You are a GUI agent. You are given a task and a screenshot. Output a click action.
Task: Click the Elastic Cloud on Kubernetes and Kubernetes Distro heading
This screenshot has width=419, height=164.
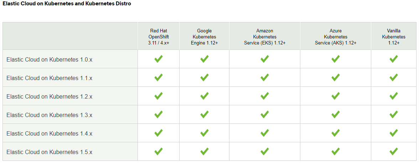tap(67, 4)
